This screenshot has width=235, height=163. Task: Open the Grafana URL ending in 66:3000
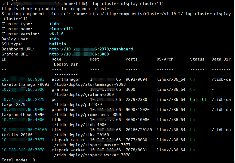[x=79, y=54]
